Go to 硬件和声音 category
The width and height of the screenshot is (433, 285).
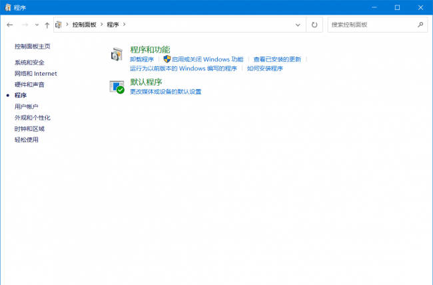(x=29, y=84)
